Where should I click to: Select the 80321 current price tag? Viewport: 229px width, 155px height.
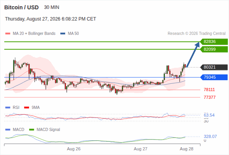214,67
